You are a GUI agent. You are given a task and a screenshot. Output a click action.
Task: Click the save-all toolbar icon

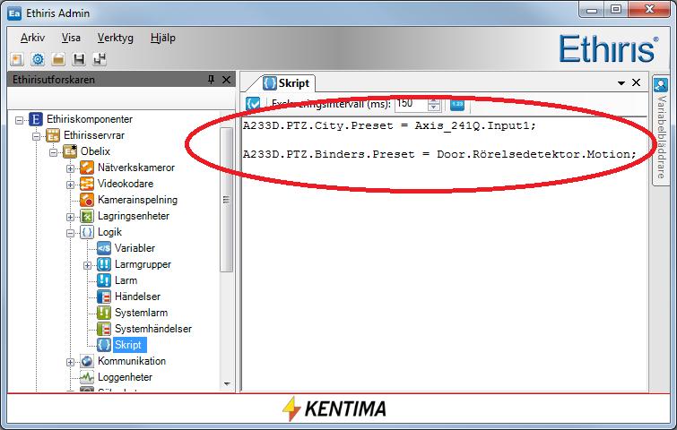coord(100,59)
